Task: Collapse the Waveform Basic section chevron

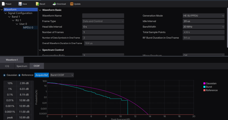Action: 40,10
